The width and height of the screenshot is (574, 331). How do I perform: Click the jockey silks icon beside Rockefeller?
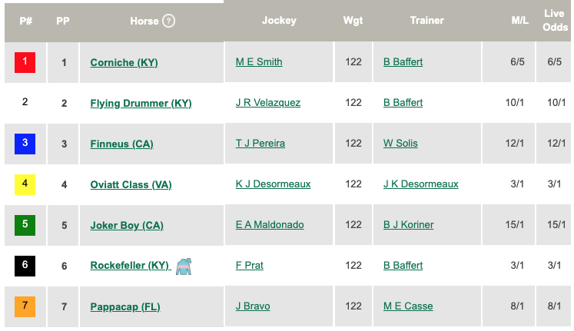click(184, 266)
